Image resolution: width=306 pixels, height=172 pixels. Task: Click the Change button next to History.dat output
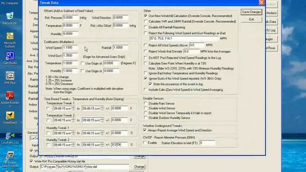(x=139, y=167)
